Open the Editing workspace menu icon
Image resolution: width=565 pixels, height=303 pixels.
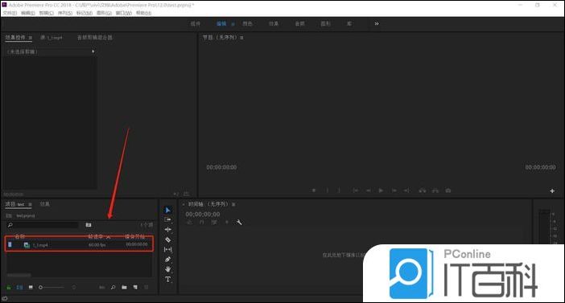[x=233, y=24]
